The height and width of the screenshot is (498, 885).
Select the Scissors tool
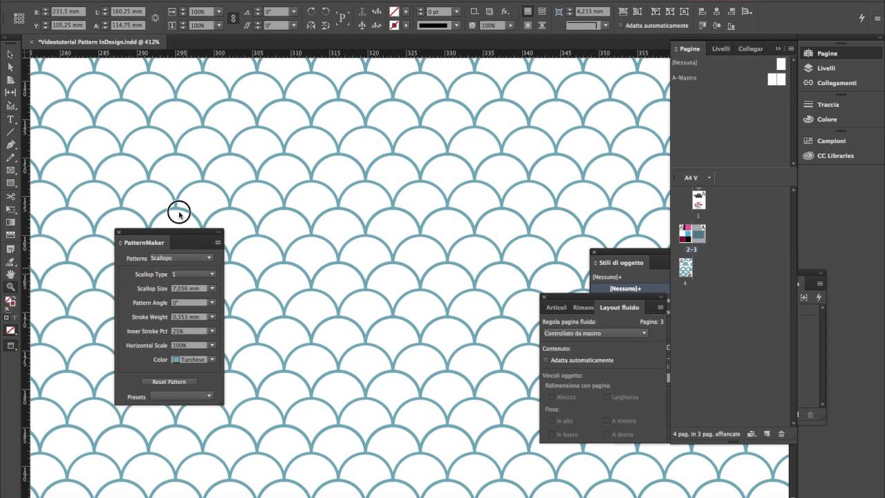point(10,196)
